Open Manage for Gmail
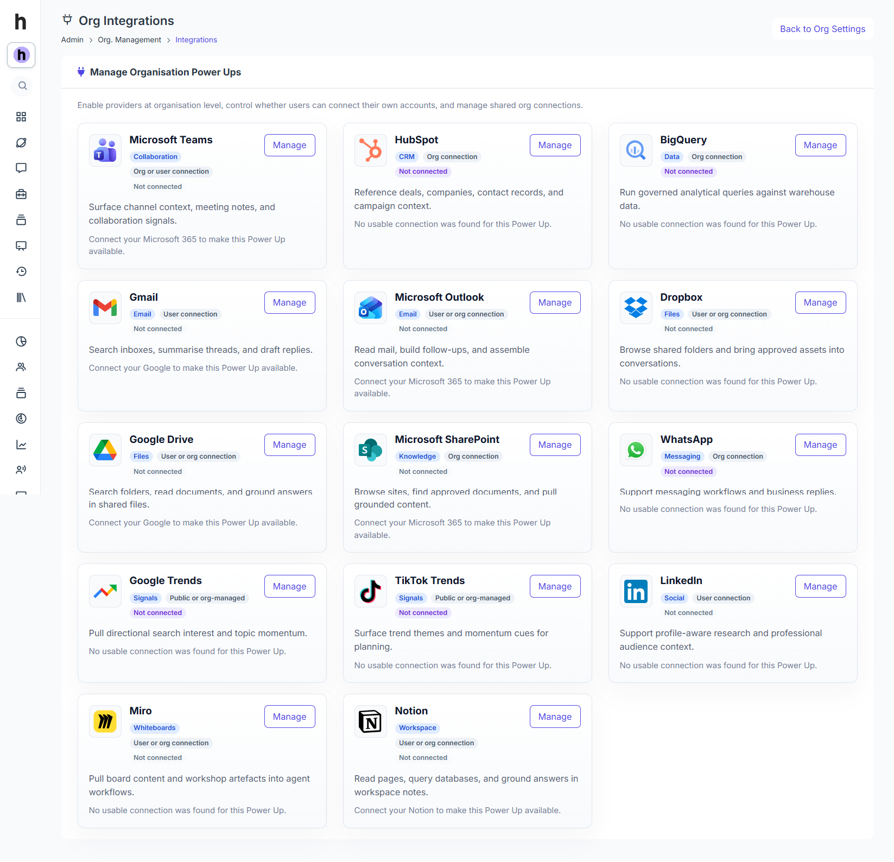Image resolution: width=894 pixels, height=862 pixels. click(290, 302)
